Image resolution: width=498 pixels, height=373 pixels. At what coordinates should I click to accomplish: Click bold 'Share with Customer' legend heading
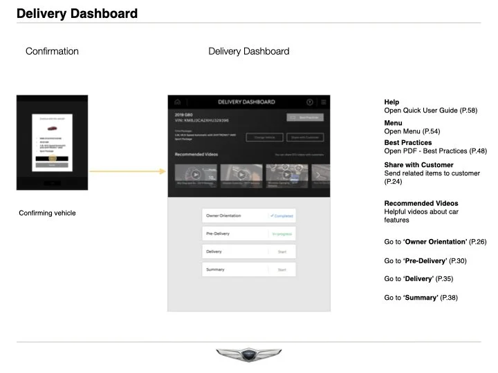pos(419,165)
